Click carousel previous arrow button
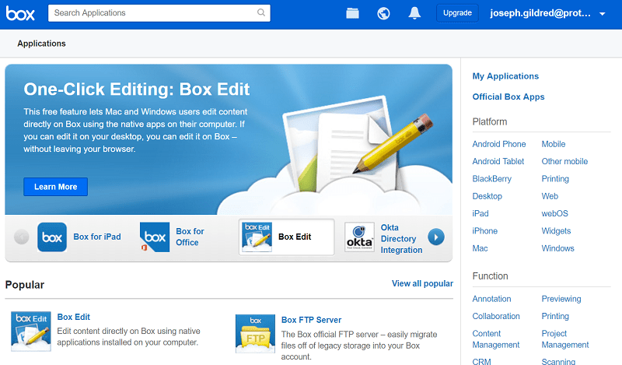Screen dimensions: 622x365 pos(22,237)
